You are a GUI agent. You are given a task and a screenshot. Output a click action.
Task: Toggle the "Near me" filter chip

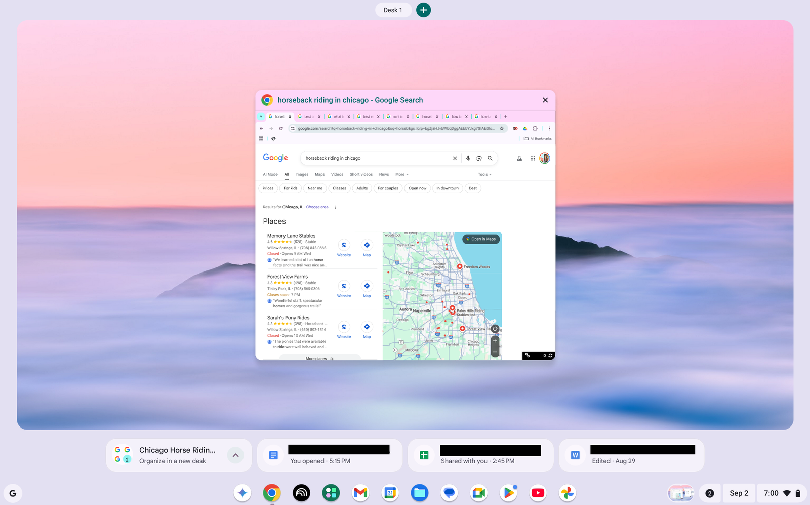(x=315, y=188)
